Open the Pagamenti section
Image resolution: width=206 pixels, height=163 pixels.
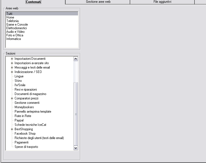click(x=21, y=142)
